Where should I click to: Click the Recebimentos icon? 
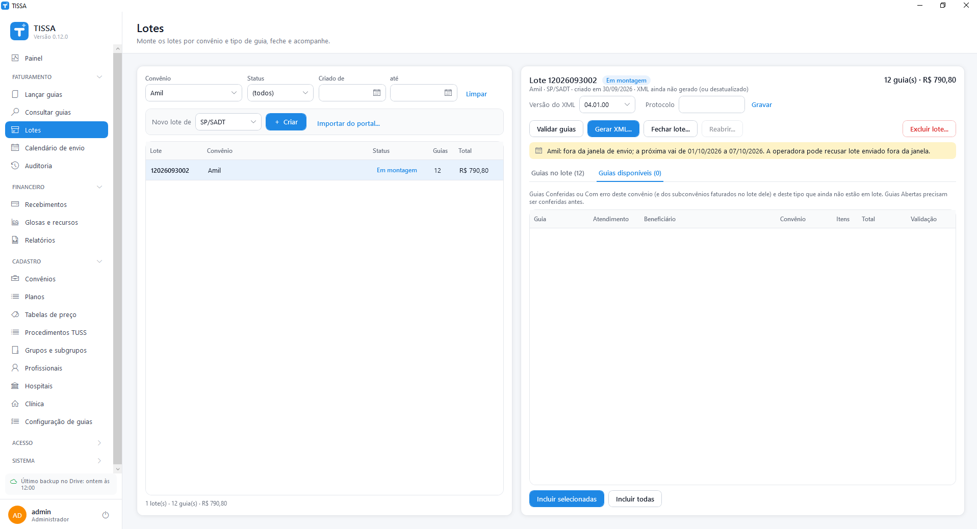(x=15, y=204)
